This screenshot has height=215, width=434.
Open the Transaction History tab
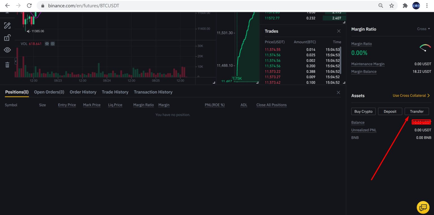pos(153,92)
